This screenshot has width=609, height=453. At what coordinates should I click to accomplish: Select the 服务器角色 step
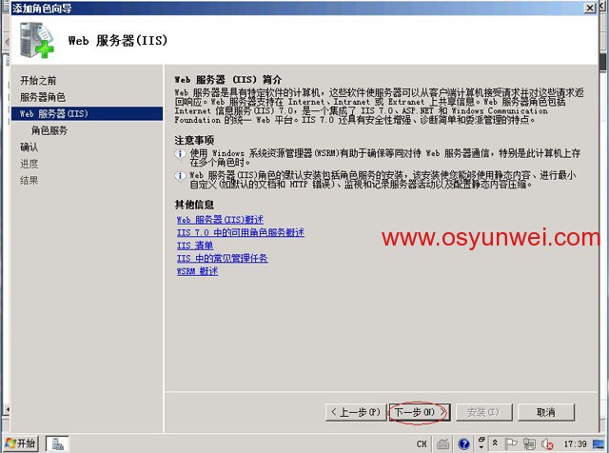[43, 97]
